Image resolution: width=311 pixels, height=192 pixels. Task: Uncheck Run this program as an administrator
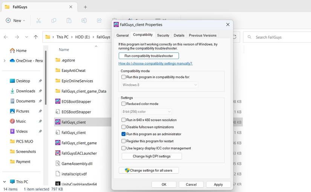(123, 134)
